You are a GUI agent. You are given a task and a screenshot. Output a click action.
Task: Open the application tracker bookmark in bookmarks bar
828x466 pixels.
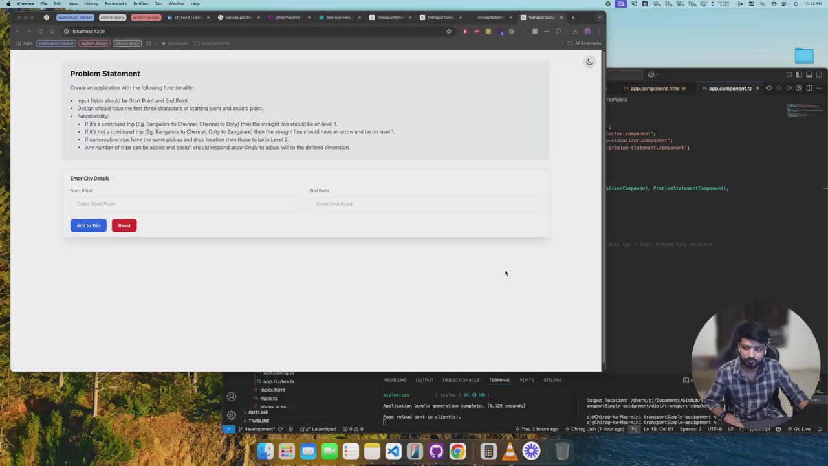point(56,43)
